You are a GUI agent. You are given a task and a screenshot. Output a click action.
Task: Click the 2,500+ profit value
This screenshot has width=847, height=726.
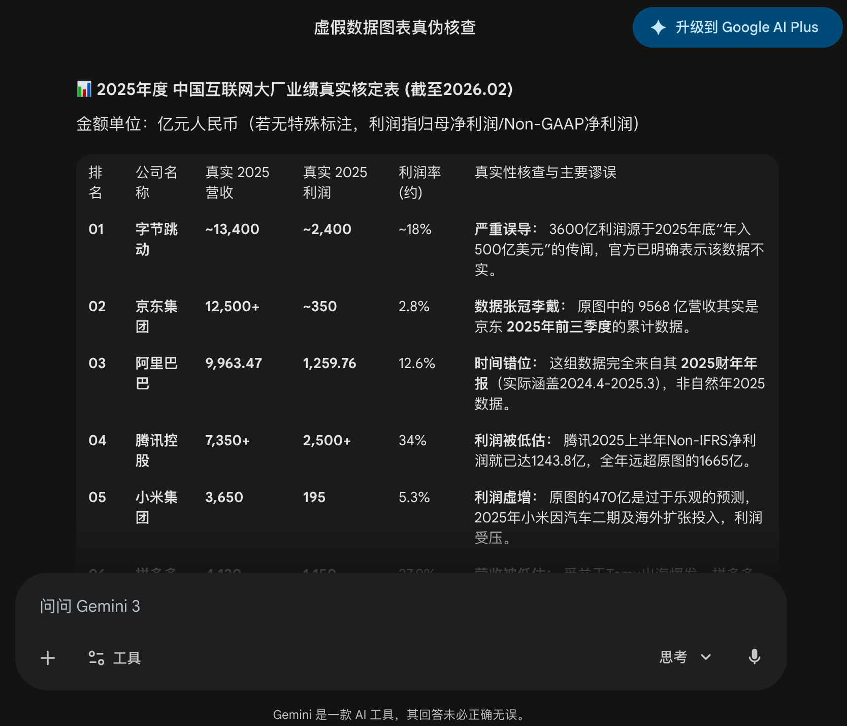click(327, 441)
